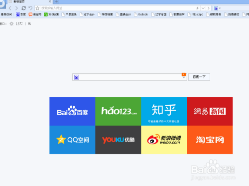The width and height of the screenshot is (249, 186).
Task: Click the lightning speed-mode icon in address bar
Action: pyautogui.click(x=197, y=8)
